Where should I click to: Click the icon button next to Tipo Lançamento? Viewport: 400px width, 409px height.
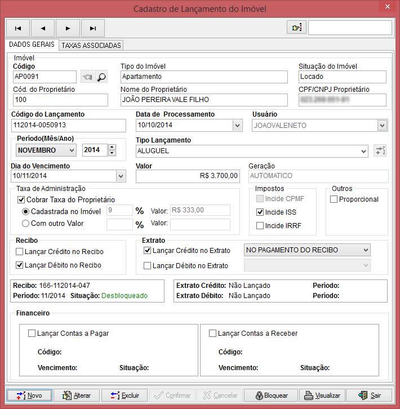coord(380,150)
